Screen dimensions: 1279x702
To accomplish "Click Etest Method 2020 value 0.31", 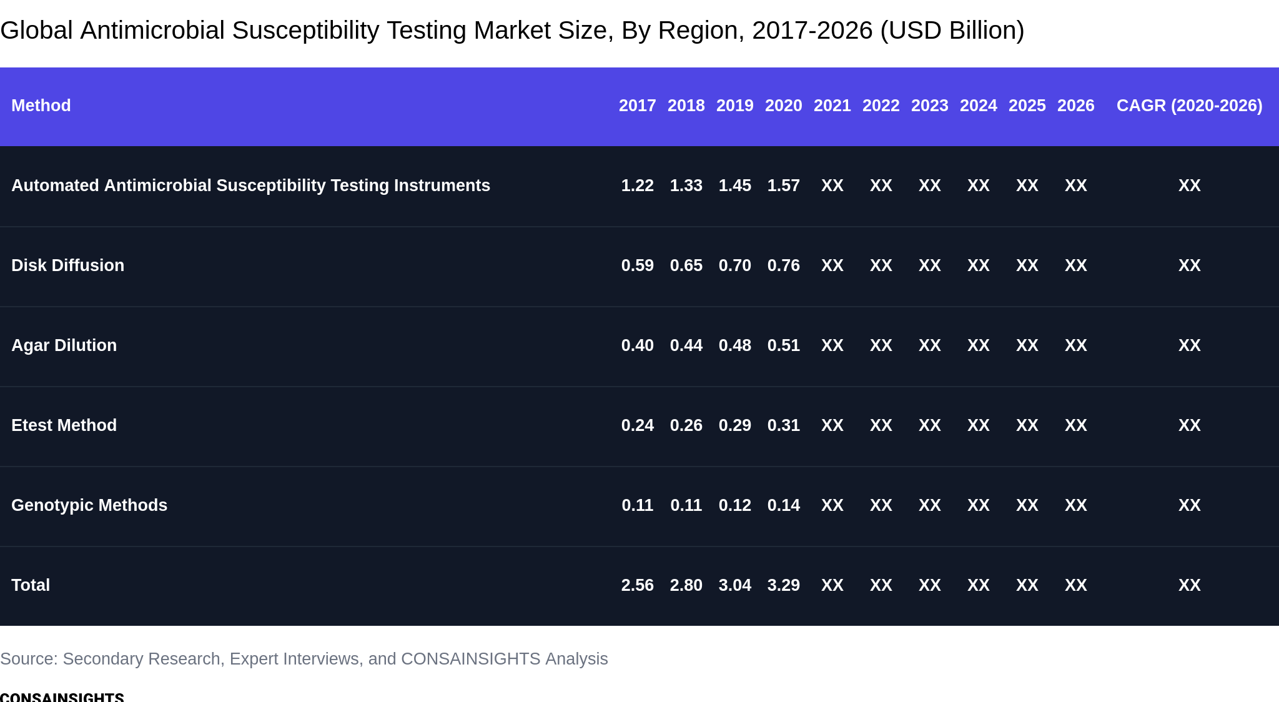I will [x=784, y=425].
